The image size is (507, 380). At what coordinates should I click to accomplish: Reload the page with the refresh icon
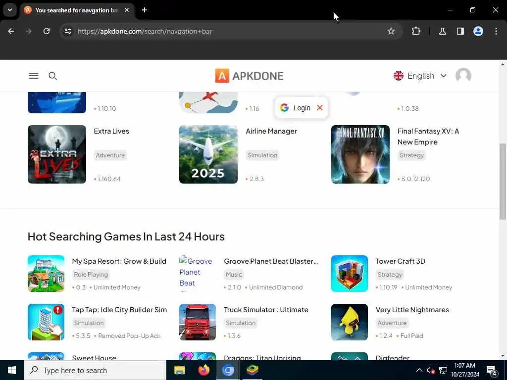tap(47, 31)
